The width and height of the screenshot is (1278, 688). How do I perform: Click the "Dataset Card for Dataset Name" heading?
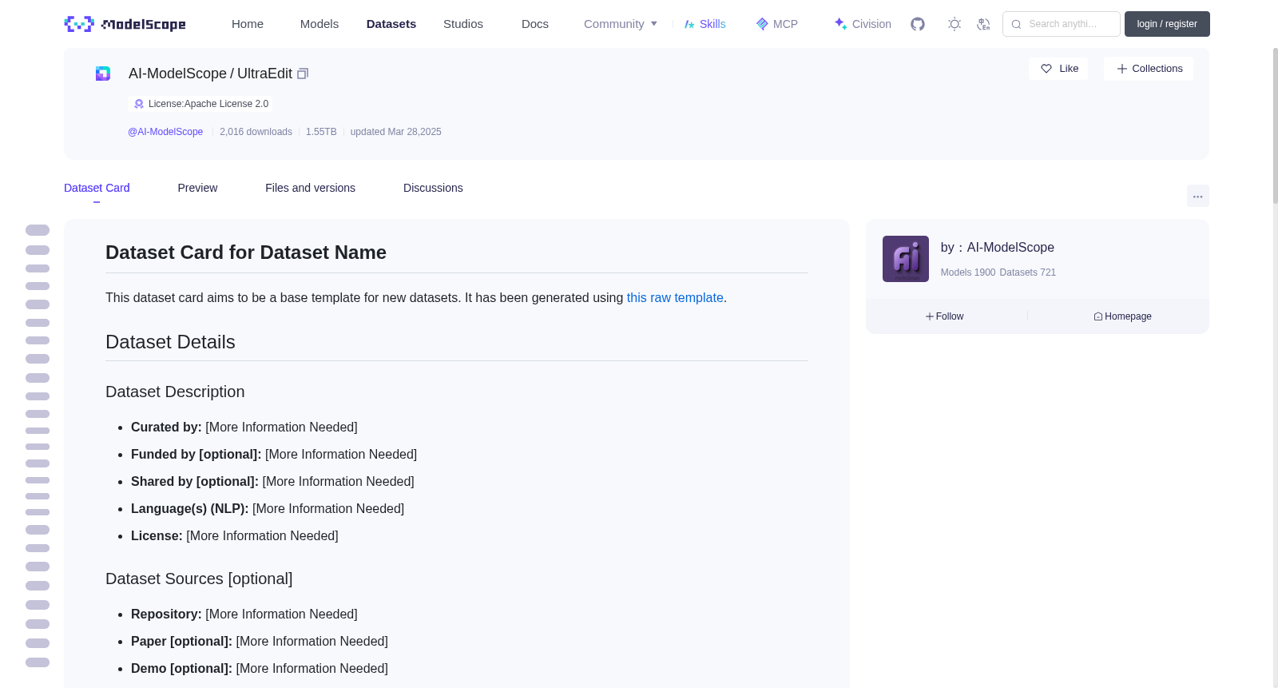246,253
